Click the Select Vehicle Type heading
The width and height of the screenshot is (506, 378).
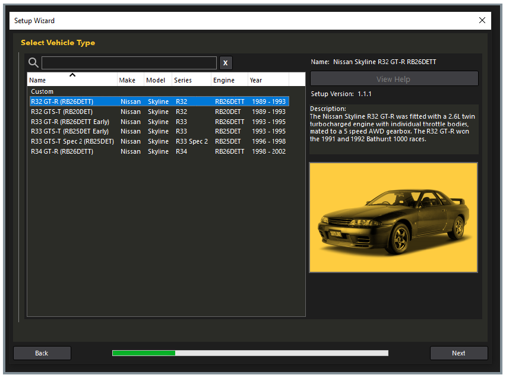(58, 43)
